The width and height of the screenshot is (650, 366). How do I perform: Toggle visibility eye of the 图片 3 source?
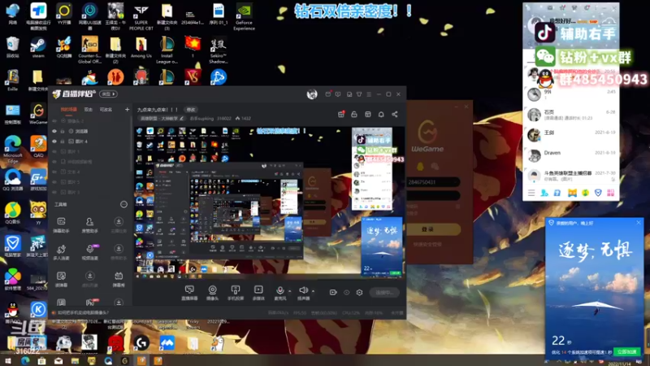(x=54, y=192)
